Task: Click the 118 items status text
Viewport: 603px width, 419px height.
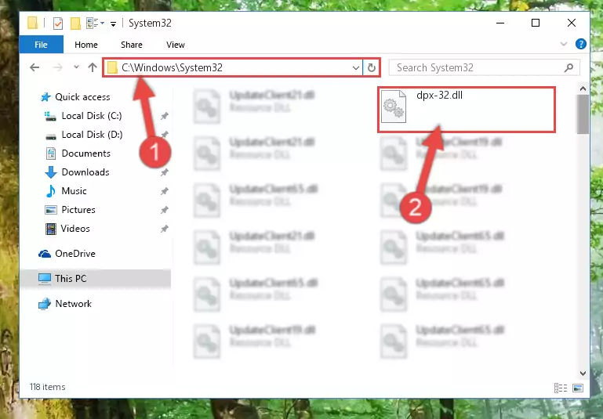Action: 47,387
